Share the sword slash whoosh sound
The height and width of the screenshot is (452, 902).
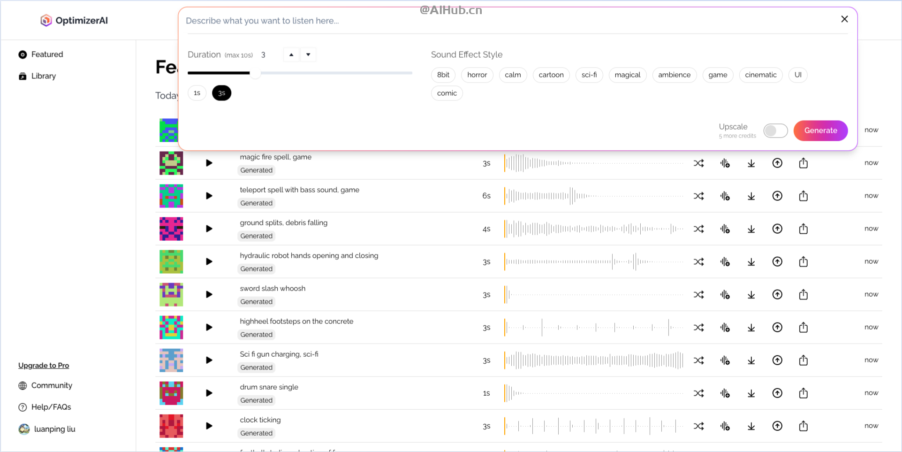pyautogui.click(x=803, y=295)
